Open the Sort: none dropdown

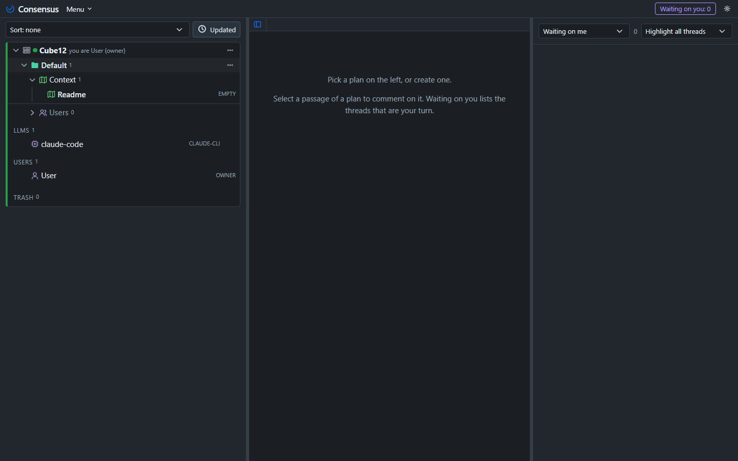97,30
